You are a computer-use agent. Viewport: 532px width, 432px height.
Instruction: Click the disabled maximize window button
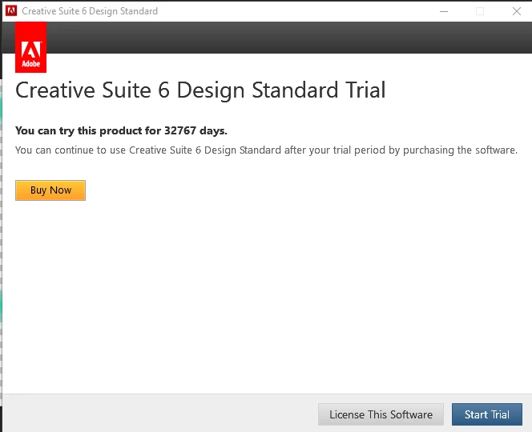[480, 11]
